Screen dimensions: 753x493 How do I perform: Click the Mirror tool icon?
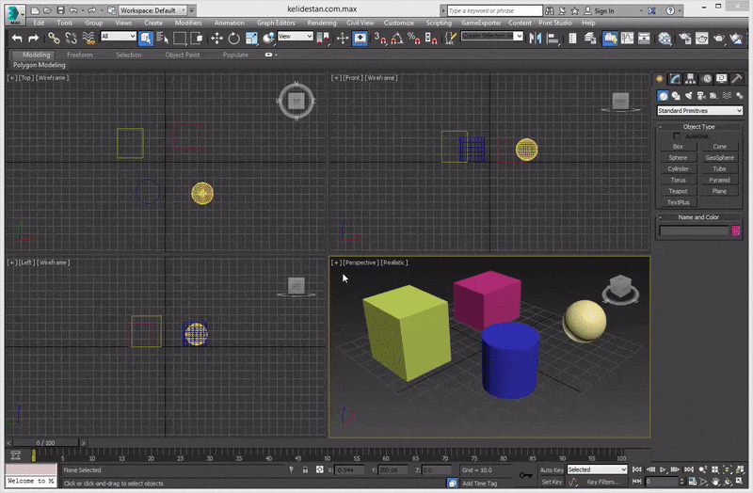535,38
